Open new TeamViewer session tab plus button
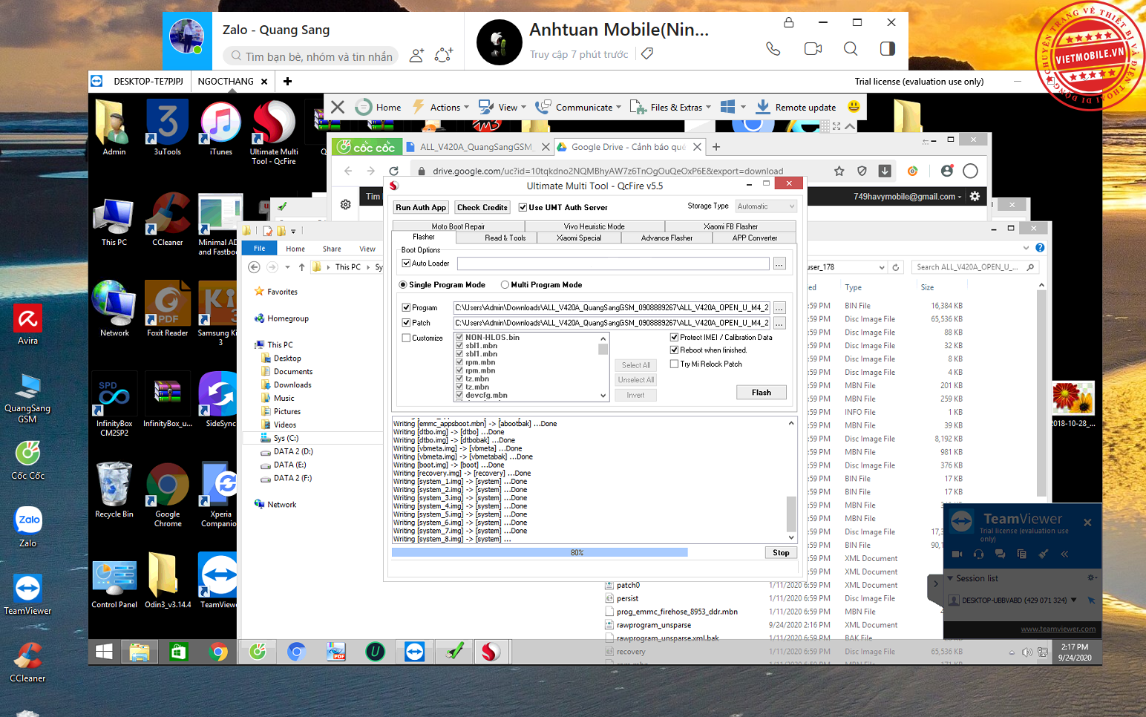Image resolution: width=1146 pixels, height=717 pixels. [287, 81]
